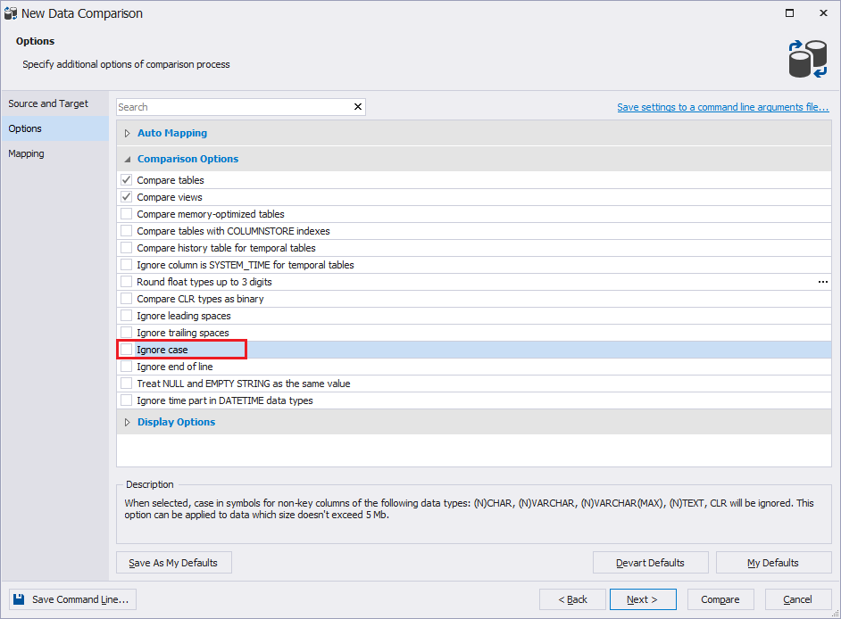
Task: Collapse the Comparison Options section
Action: [x=127, y=158]
